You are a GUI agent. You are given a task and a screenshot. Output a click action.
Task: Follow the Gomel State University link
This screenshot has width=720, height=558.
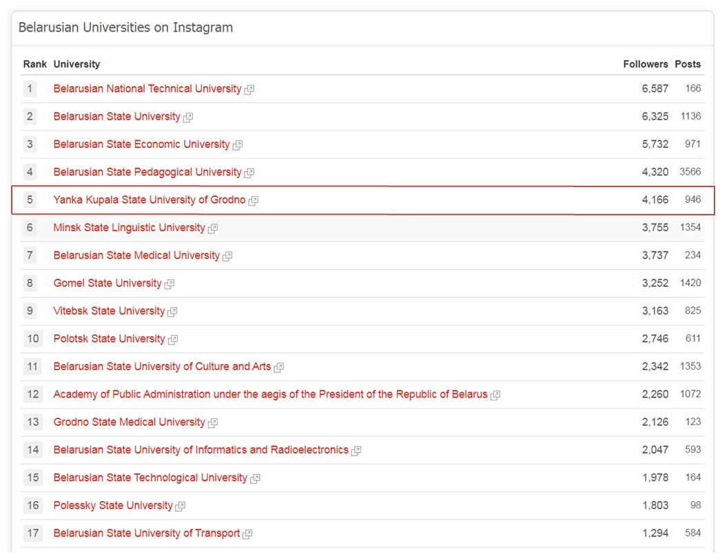coord(107,283)
